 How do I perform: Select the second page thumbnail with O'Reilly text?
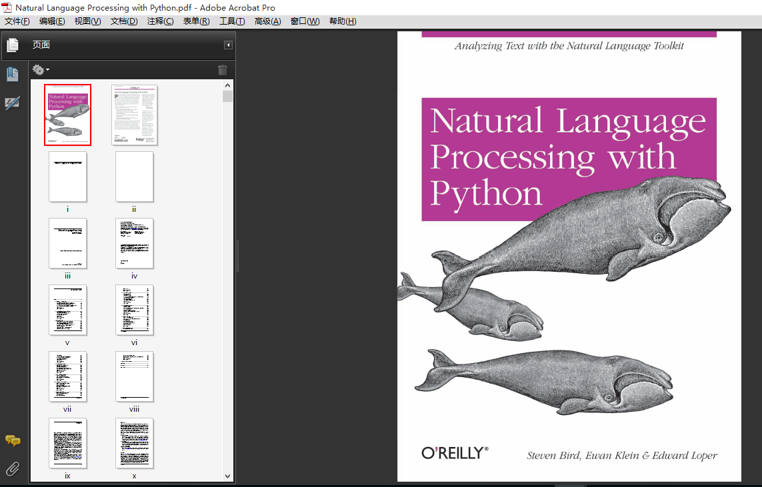tap(135, 115)
